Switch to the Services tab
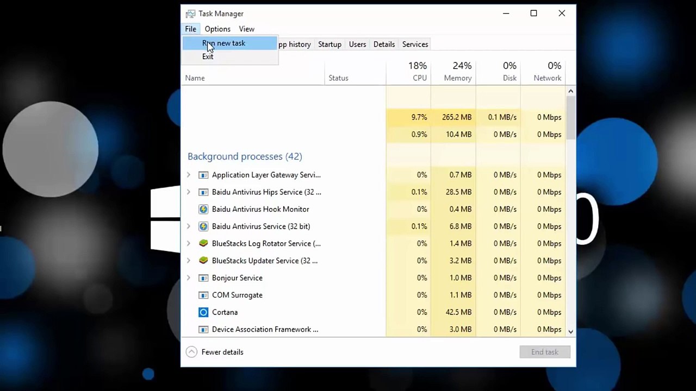Viewport: 696px width, 391px height. tap(415, 44)
